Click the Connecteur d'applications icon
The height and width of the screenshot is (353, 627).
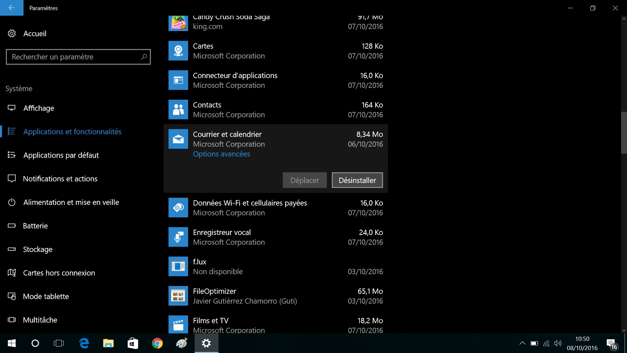[x=178, y=80]
